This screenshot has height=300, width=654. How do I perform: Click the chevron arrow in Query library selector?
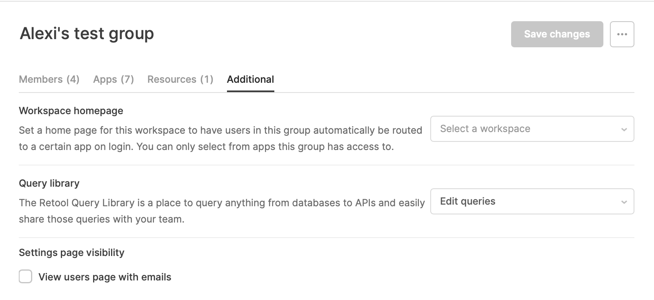(624, 202)
